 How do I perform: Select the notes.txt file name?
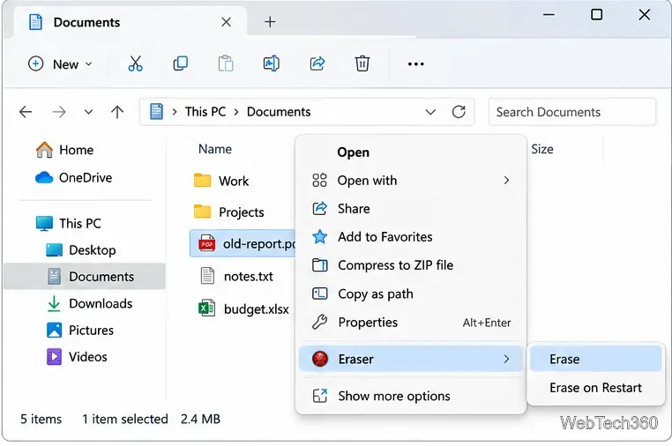[248, 277]
